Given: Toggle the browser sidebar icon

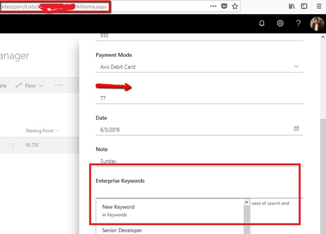Looking at the screenshot, I should click(304, 6).
